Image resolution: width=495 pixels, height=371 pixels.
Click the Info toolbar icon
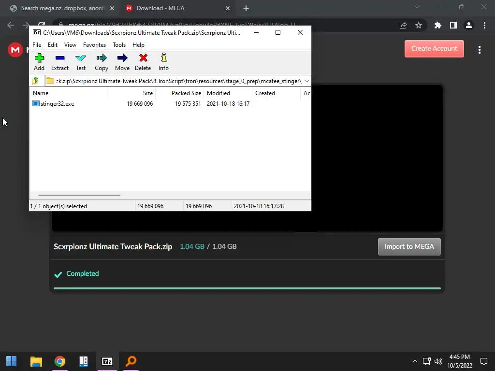[163, 62]
